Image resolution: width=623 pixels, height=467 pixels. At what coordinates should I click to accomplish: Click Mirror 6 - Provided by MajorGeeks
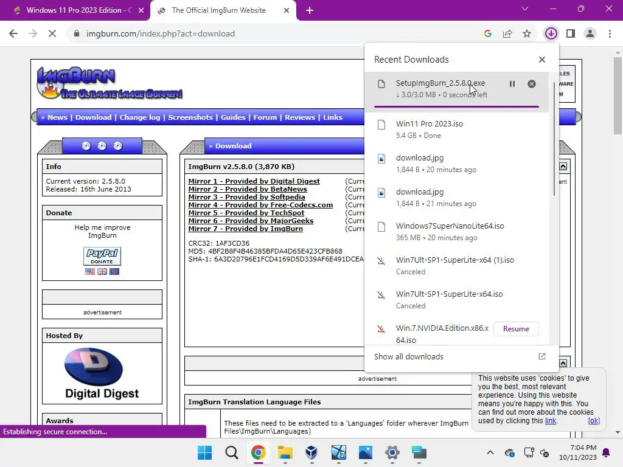click(x=251, y=221)
